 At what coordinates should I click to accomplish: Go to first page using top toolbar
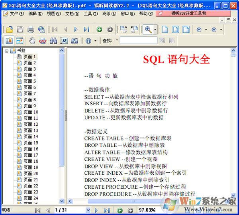[55, 29]
